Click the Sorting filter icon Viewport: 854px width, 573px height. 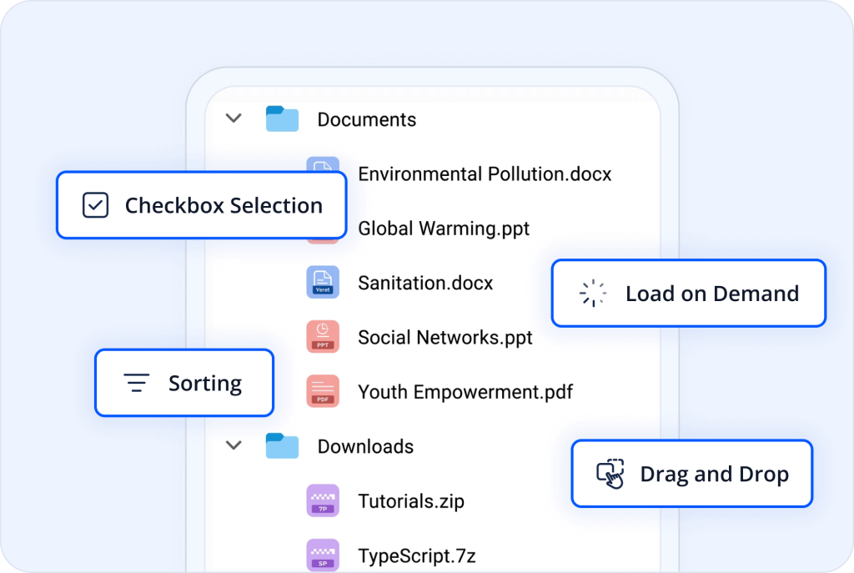pos(136,382)
